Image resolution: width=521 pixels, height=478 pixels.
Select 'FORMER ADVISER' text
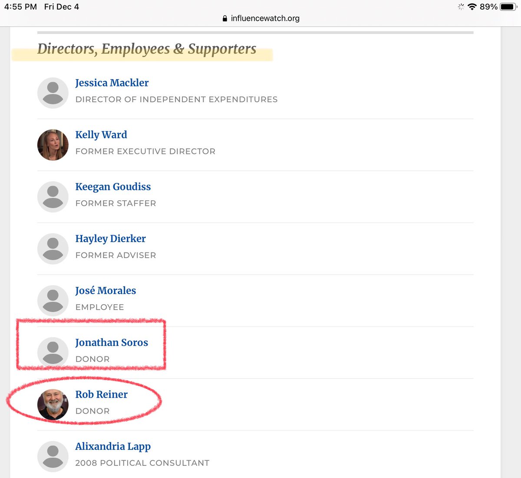pyautogui.click(x=115, y=255)
